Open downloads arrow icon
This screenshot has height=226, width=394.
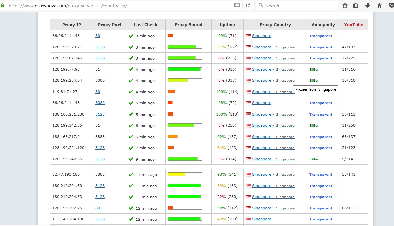tap(367, 6)
